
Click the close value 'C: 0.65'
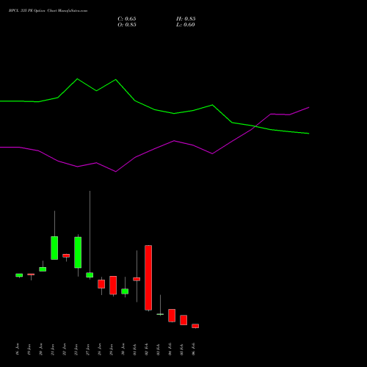point(127,19)
